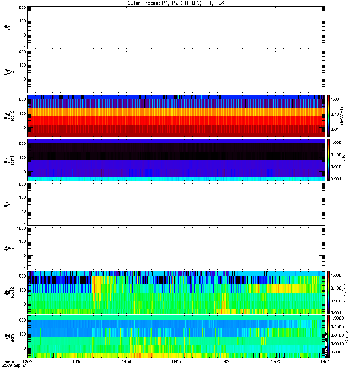Click the '0.0100' value on thc scm1 color bar
Screen dimensions: 352x375
(337, 335)
